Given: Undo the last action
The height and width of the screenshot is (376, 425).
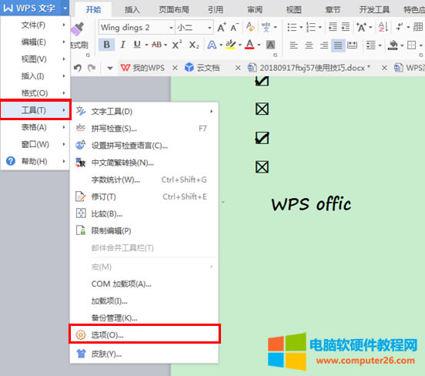Looking at the screenshot, I should (78, 68).
